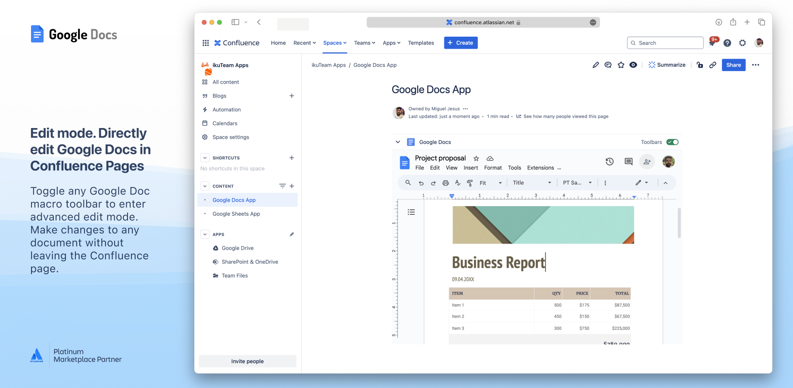793x388 pixels.
Task: Click the Docs vertical scrollbar
Action: point(679,223)
